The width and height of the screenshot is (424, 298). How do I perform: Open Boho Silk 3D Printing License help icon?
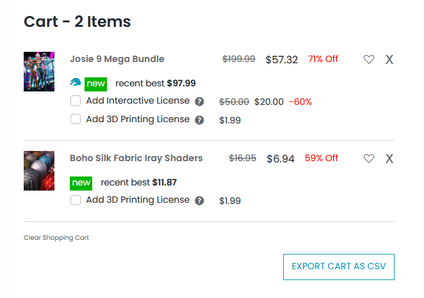click(x=199, y=201)
